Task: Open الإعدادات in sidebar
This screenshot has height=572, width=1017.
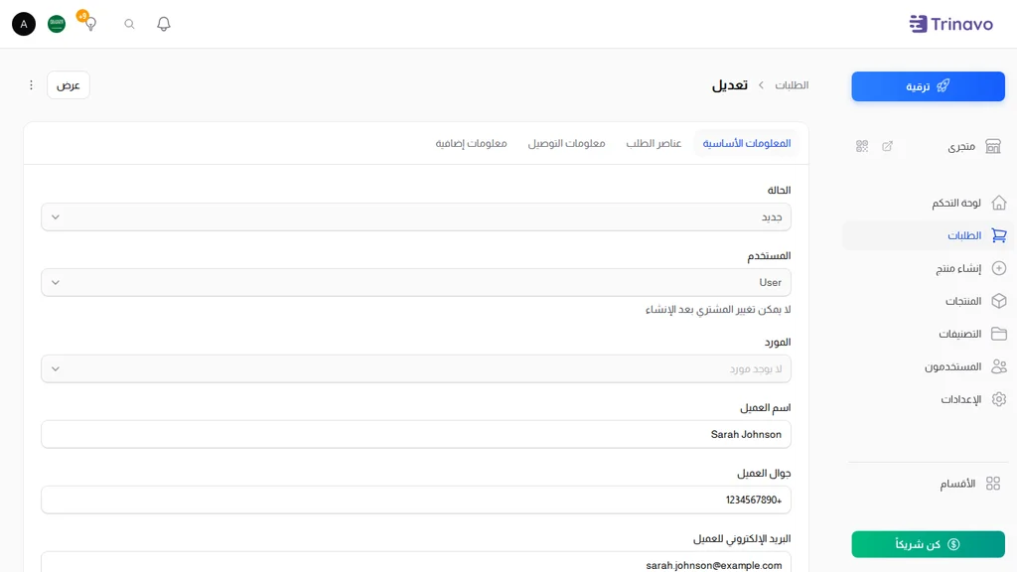Action: [x=929, y=399]
